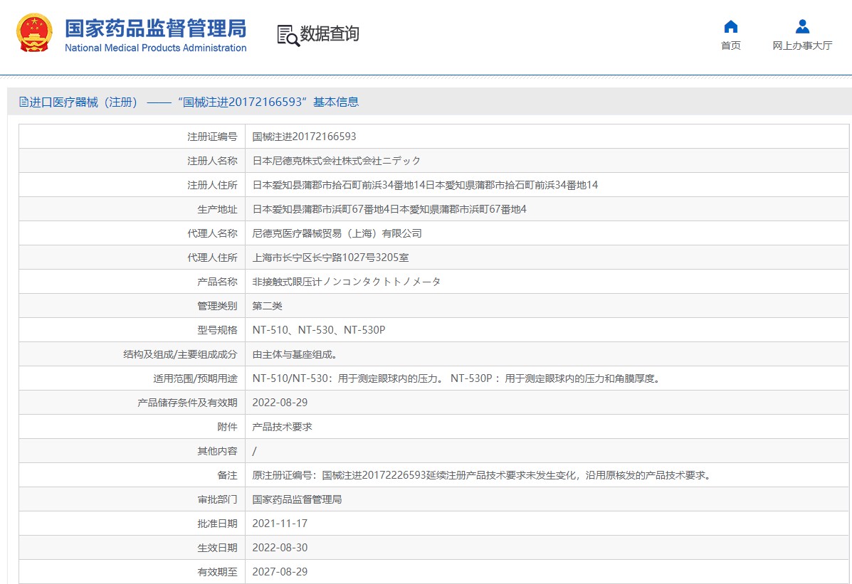Click the national emblem logo
852x584 pixels.
click(x=34, y=33)
